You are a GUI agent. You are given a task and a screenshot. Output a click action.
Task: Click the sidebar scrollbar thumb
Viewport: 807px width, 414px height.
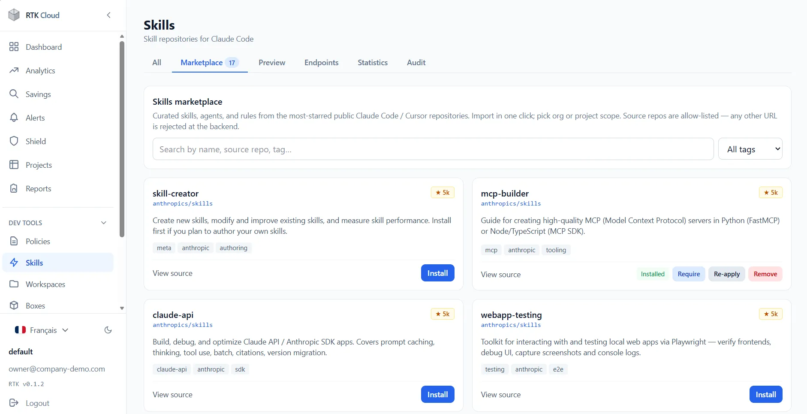(122, 139)
